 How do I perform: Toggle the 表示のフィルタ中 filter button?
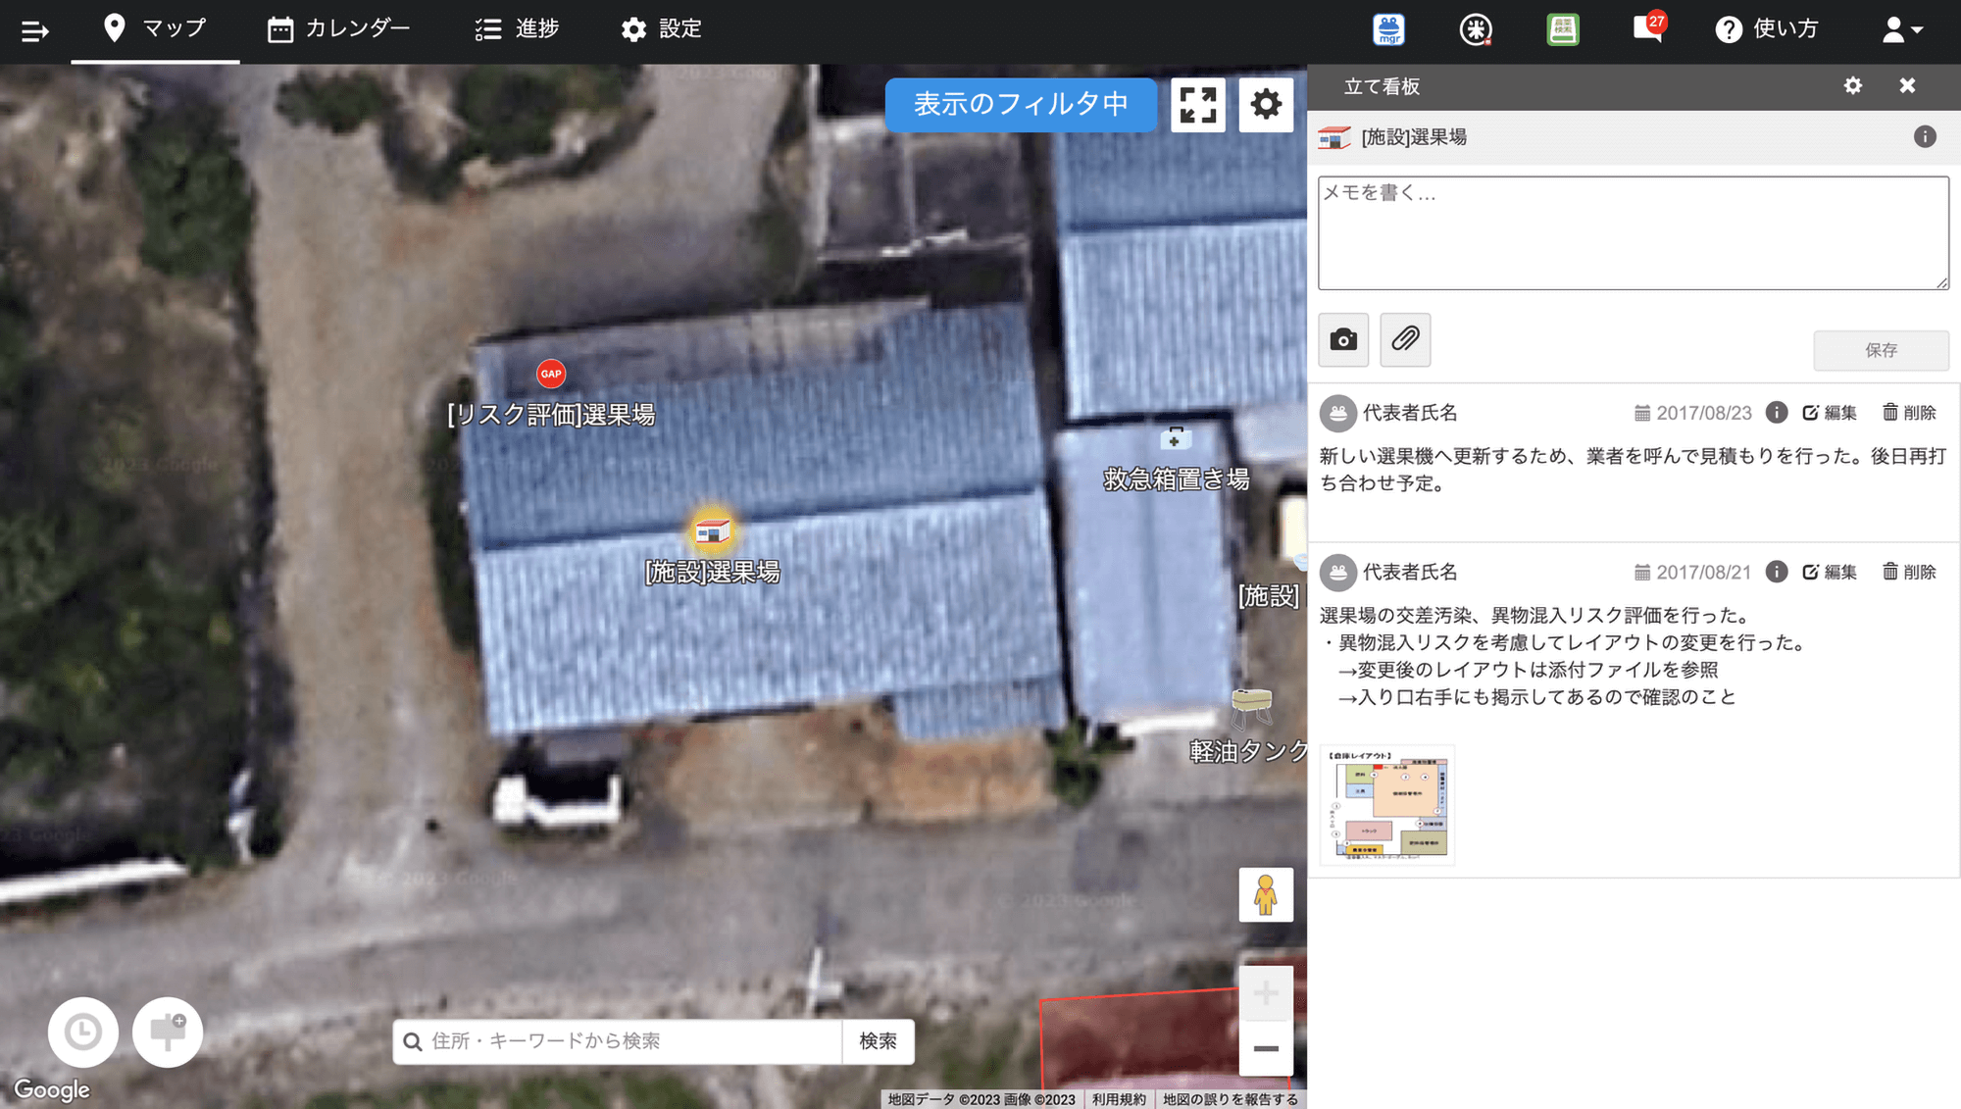[x=1020, y=104]
